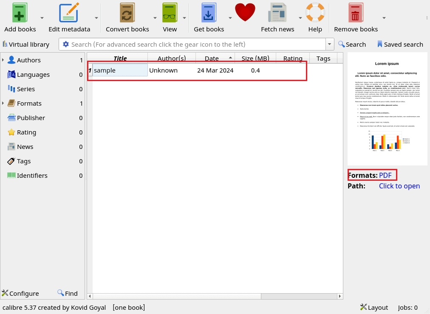Click the Series icon in sidebar
This screenshot has width=430, height=314.
(x=11, y=89)
